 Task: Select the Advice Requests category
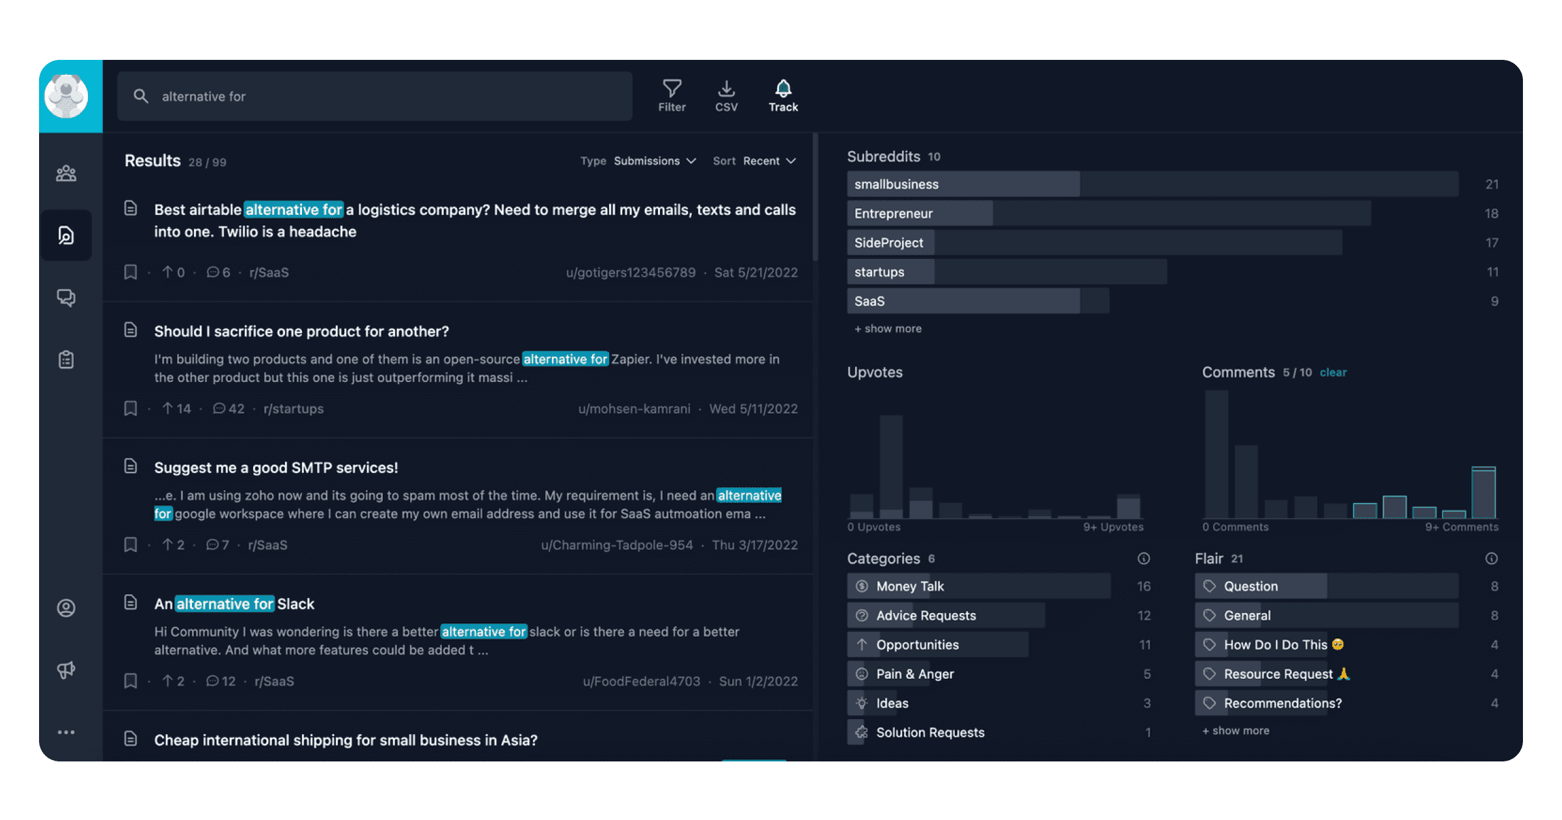click(x=946, y=616)
